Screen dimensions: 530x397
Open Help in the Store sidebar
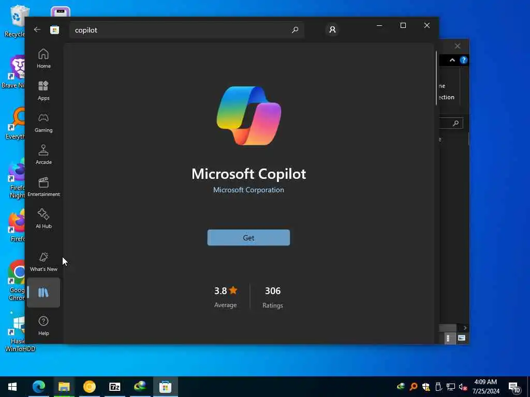pyautogui.click(x=43, y=326)
